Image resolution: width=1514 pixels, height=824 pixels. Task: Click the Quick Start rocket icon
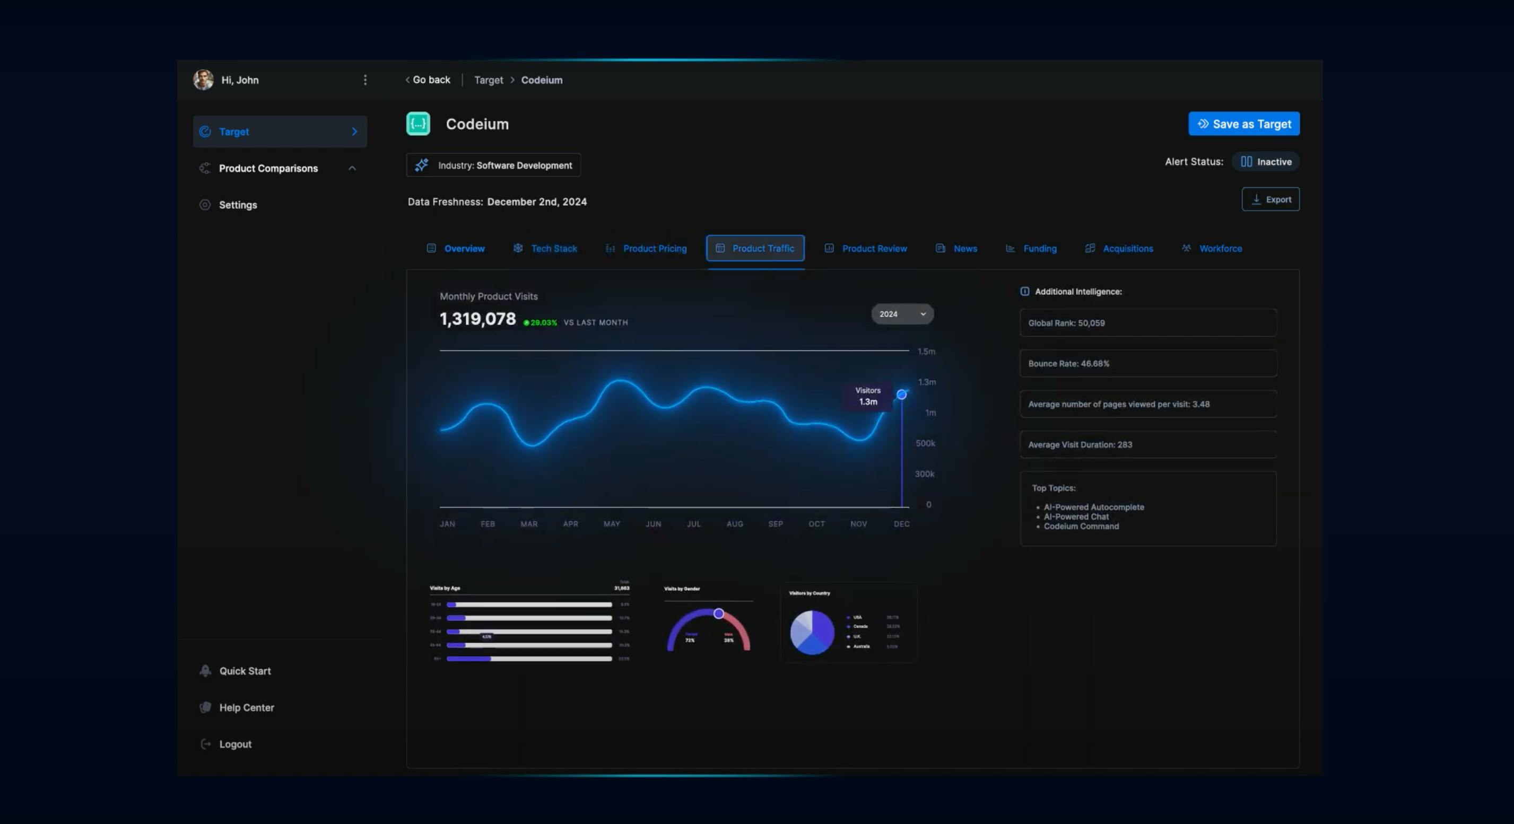(x=205, y=671)
